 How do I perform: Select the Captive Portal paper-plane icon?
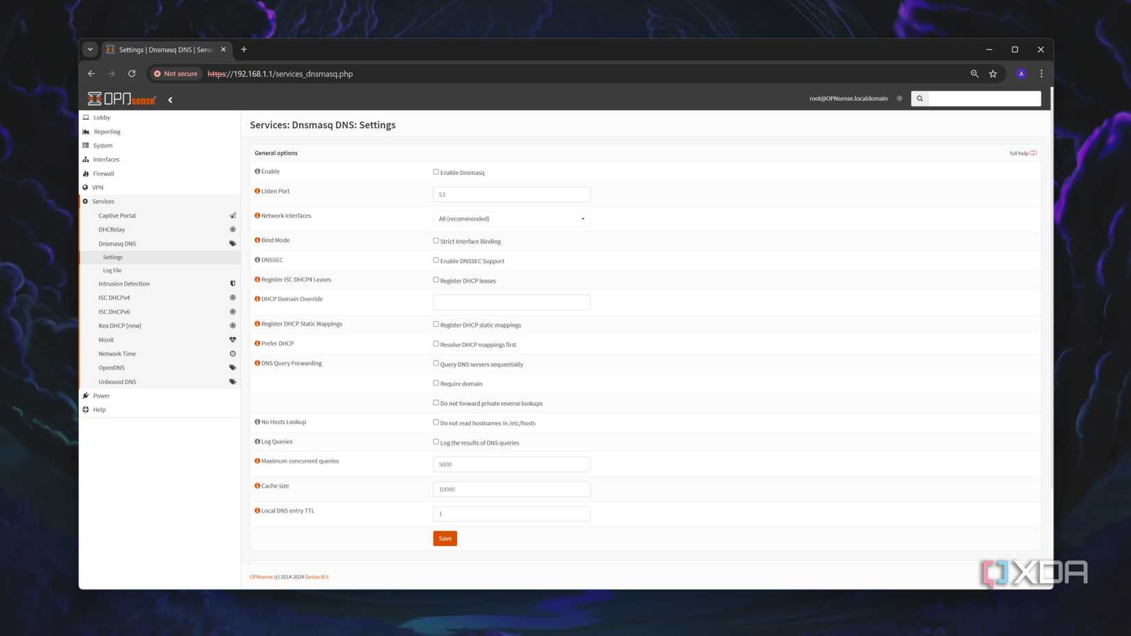pos(233,215)
